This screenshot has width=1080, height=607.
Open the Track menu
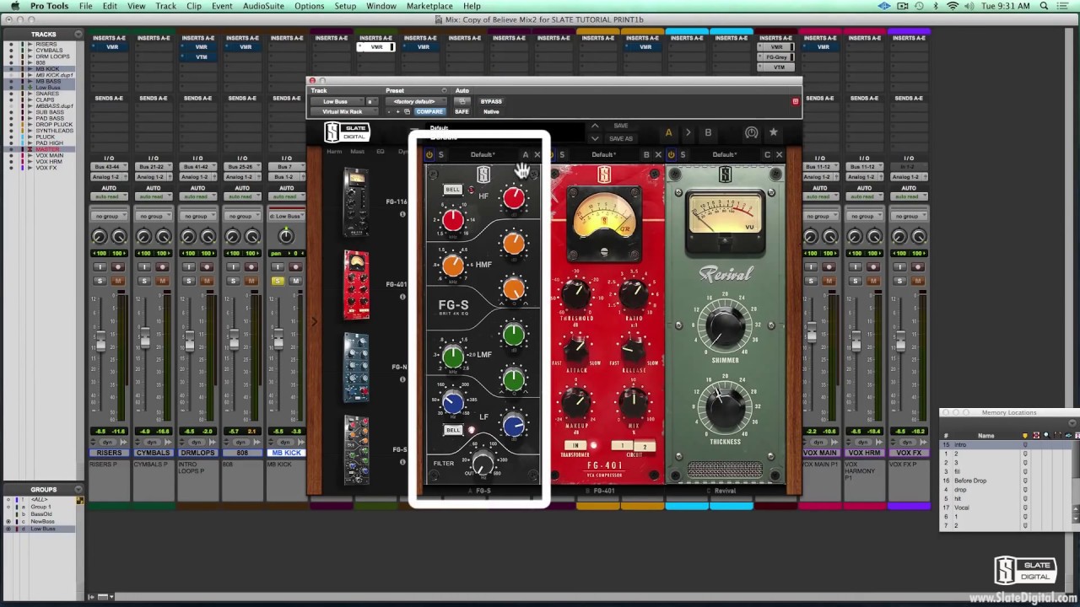coord(166,6)
